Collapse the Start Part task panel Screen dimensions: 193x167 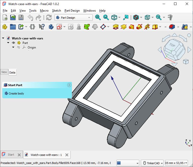click(69, 85)
